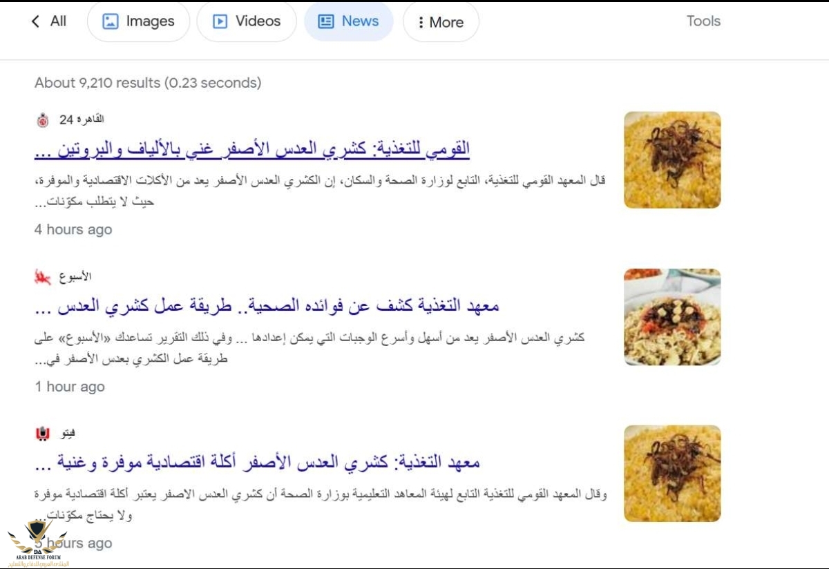Viewport: 829px width, 569px height.
Task: Open the فيتو economical koshari headline
Action: point(257,462)
